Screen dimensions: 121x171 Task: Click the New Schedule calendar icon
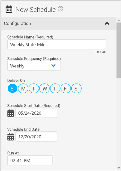(9, 9)
